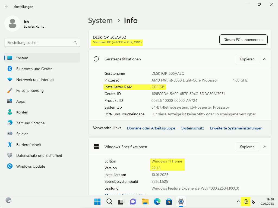Click the shield icon for Datenschutz
Screen dimensions: 278x208
point(10,155)
